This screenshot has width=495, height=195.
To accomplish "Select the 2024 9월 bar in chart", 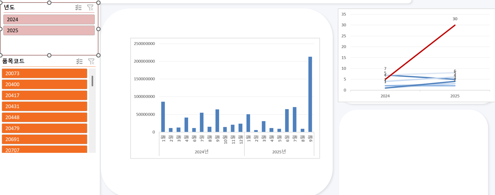I will point(217,121).
